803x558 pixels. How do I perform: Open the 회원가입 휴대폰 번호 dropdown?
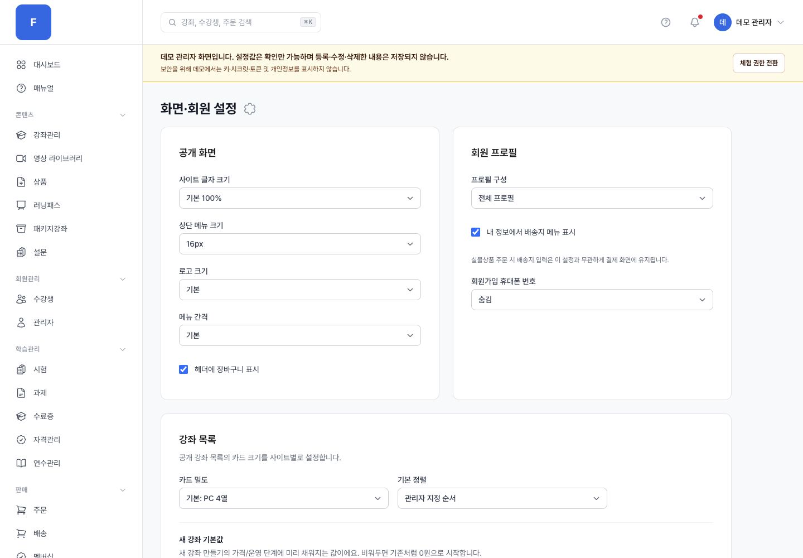[x=592, y=300]
